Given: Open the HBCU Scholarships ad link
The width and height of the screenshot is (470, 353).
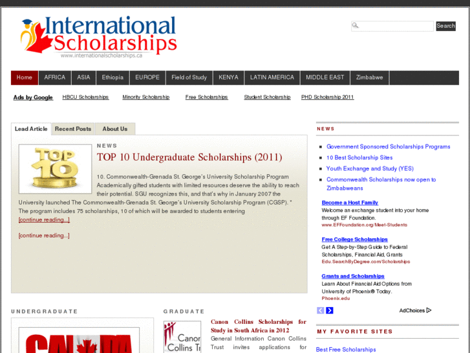Looking at the screenshot, I should click(x=85, y=97).
